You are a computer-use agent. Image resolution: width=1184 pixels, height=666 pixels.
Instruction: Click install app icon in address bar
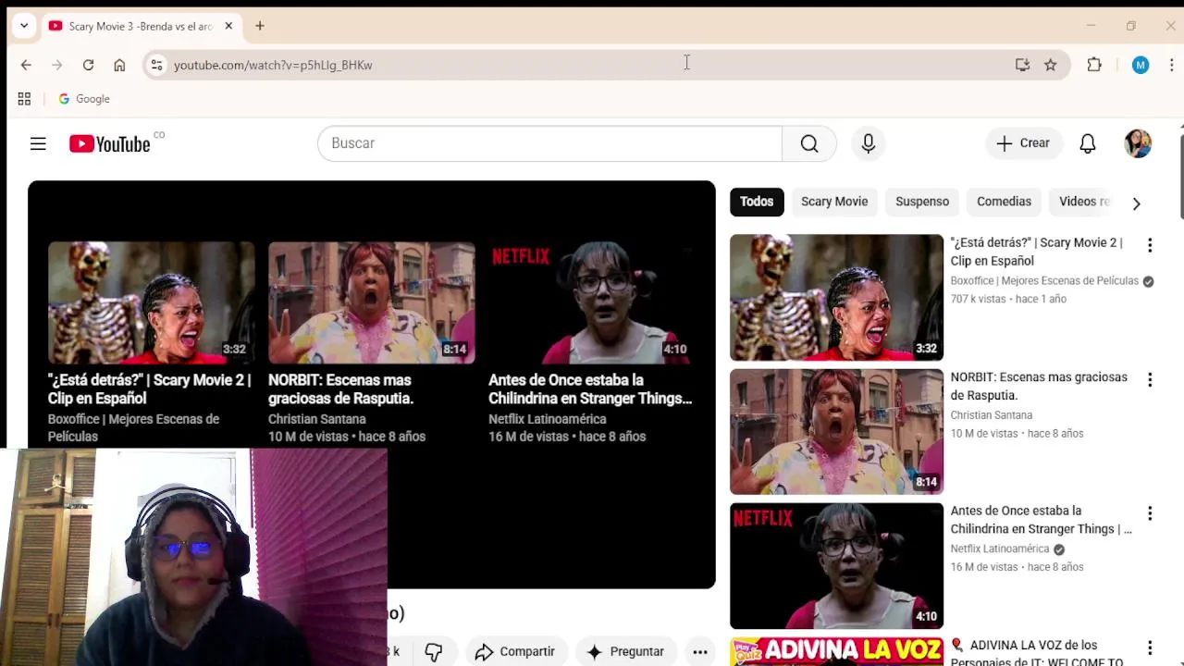1022,65
